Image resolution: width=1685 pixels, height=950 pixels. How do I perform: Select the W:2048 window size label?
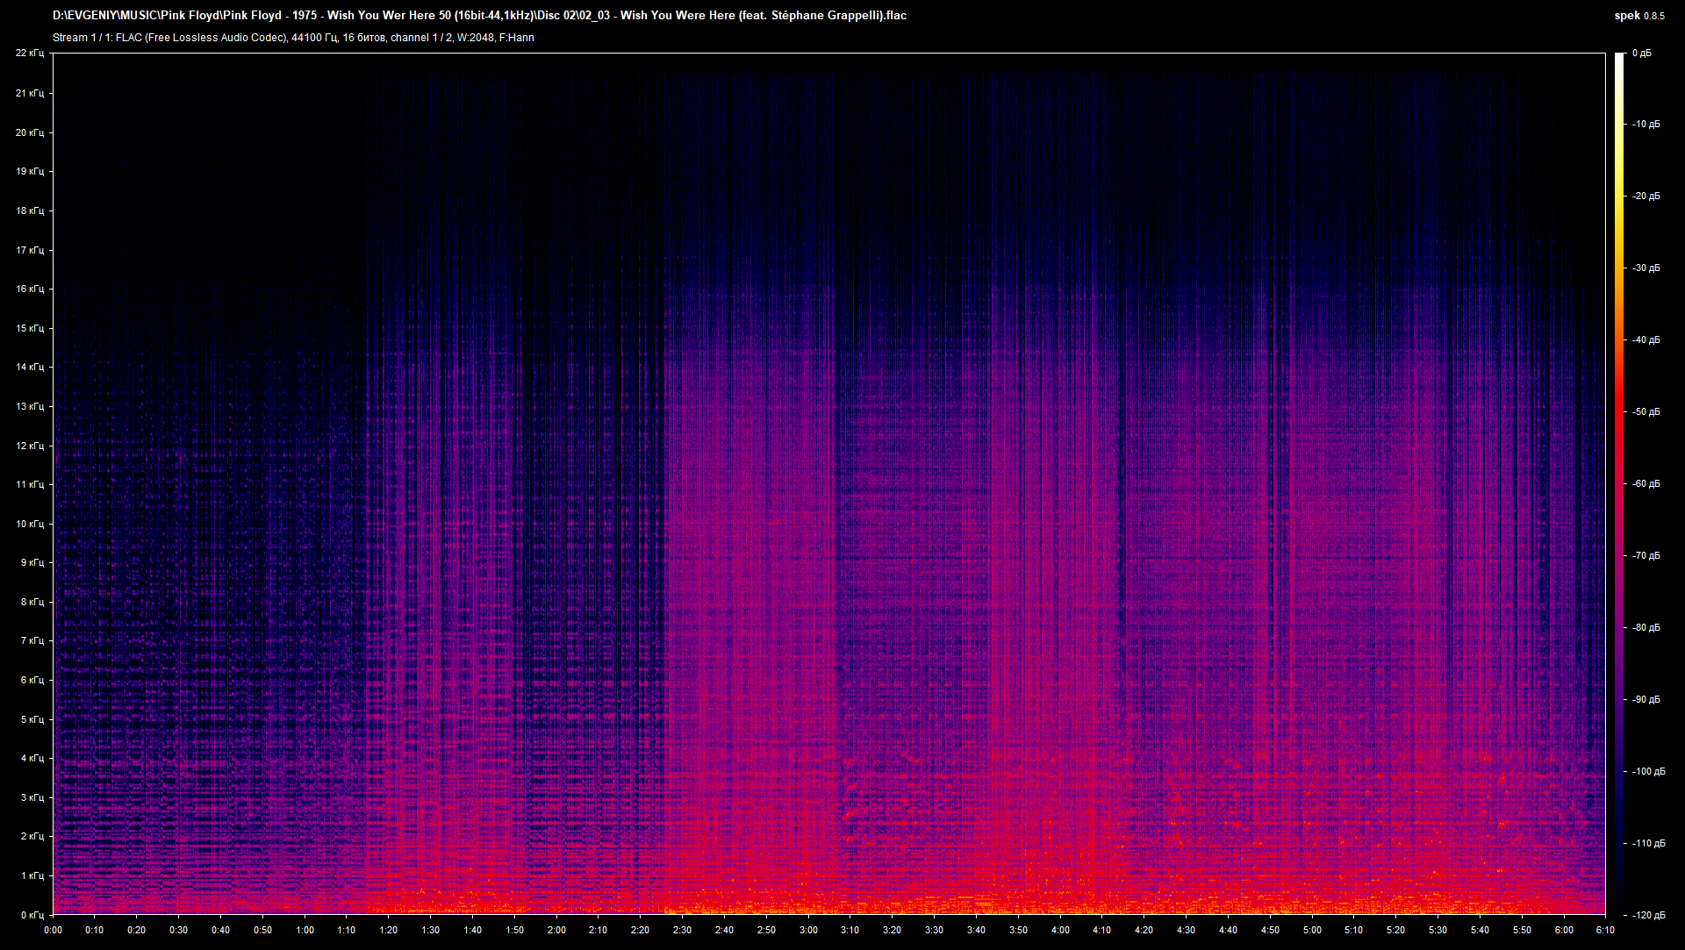[x=477, y=37]
